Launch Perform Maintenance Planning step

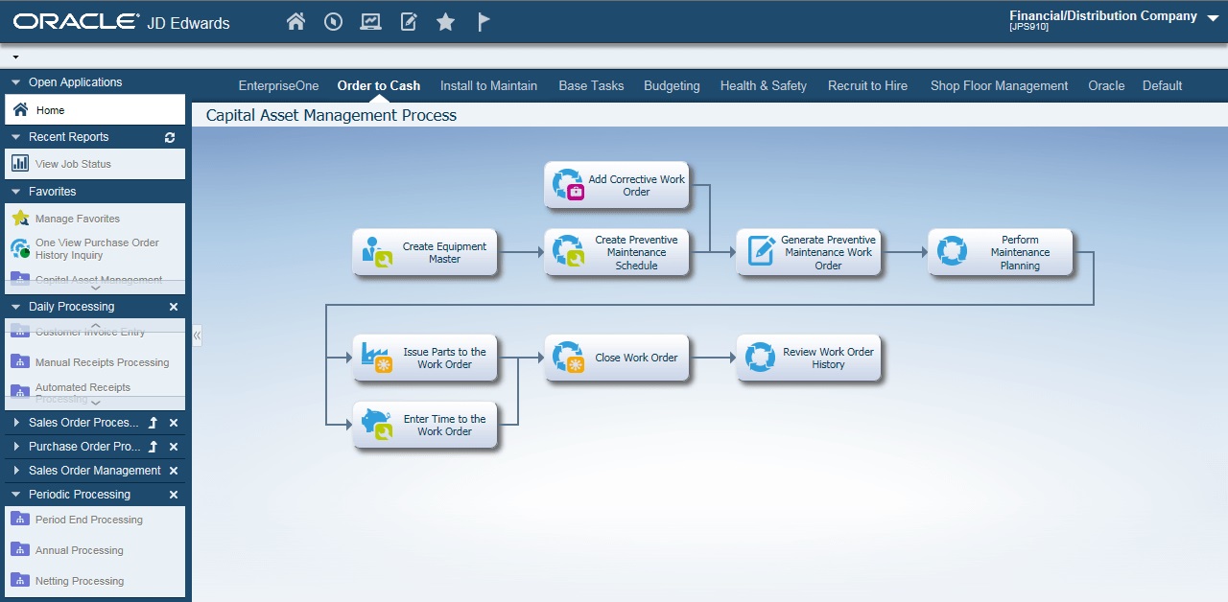click(x=1001, y=253)
